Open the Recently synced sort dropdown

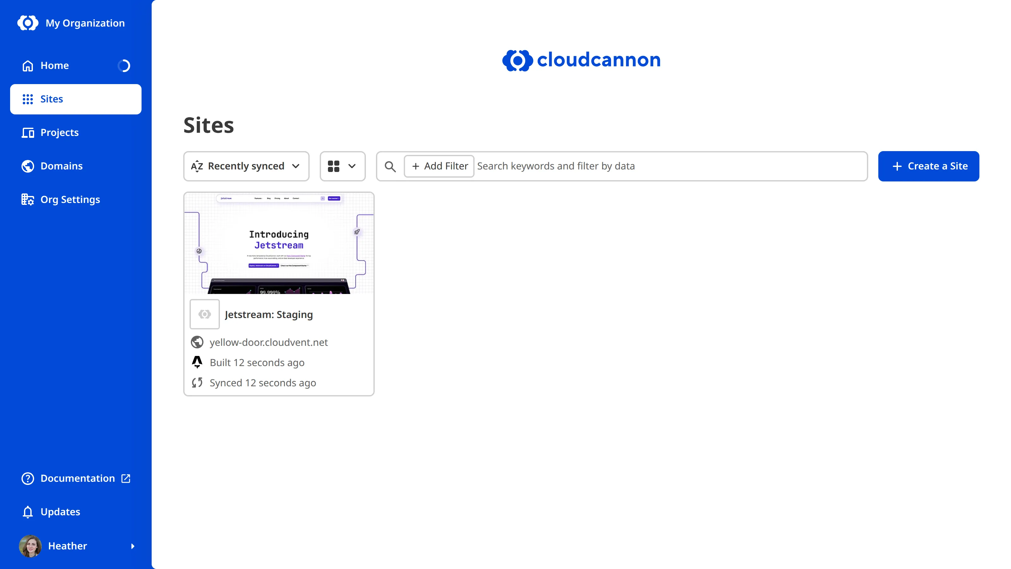coord(246,166)
